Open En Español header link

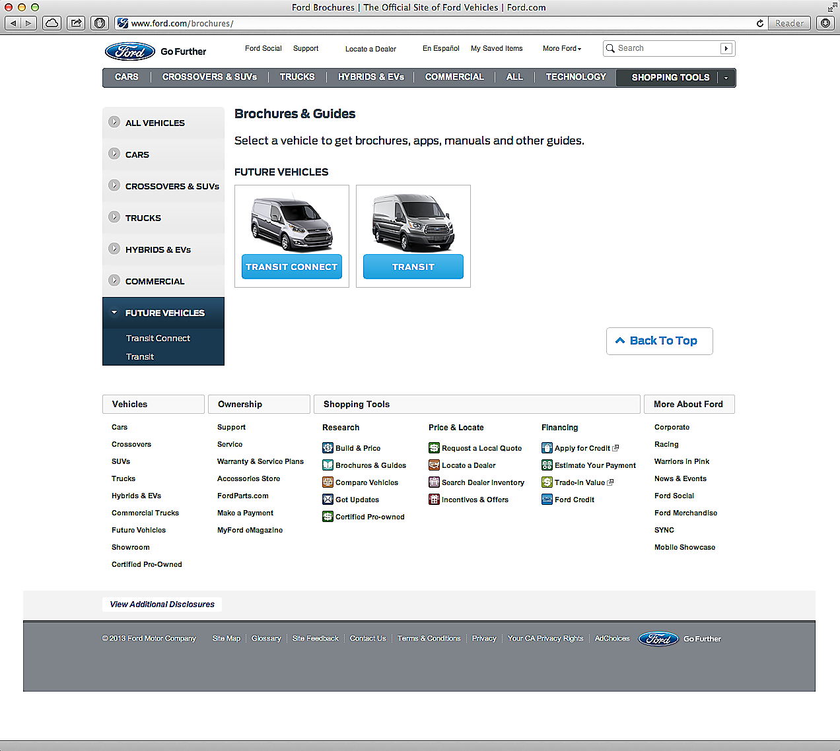(x=441, y=48)
